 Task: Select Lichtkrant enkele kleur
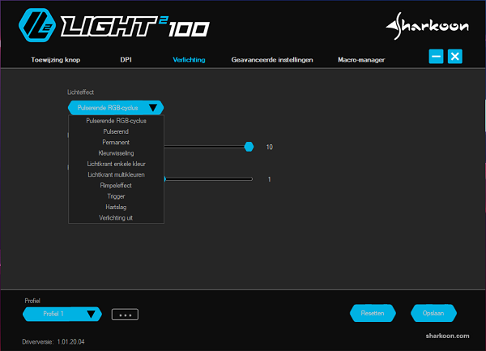[x=116, y=164]
